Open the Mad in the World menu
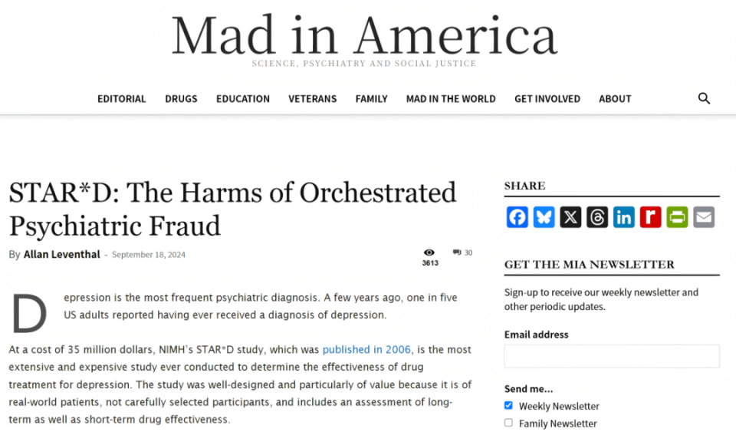This screenshot has width=736, height=432. (x=451, y=99)
